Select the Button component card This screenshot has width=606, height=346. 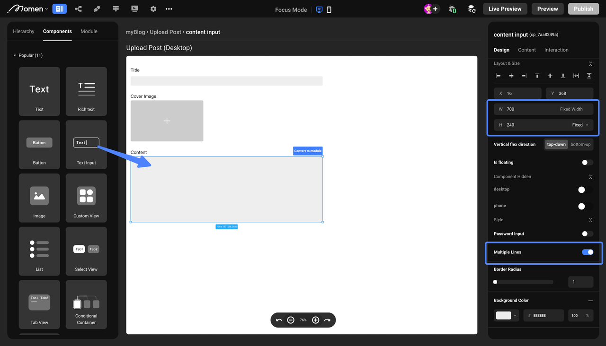tap(39, 145)
